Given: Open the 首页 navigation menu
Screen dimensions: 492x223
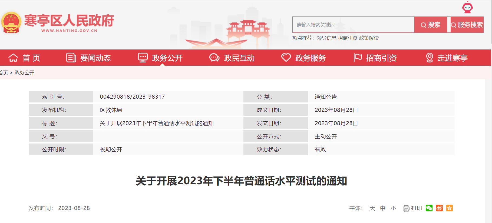Looking at the screenshot, I should [31, 58].
